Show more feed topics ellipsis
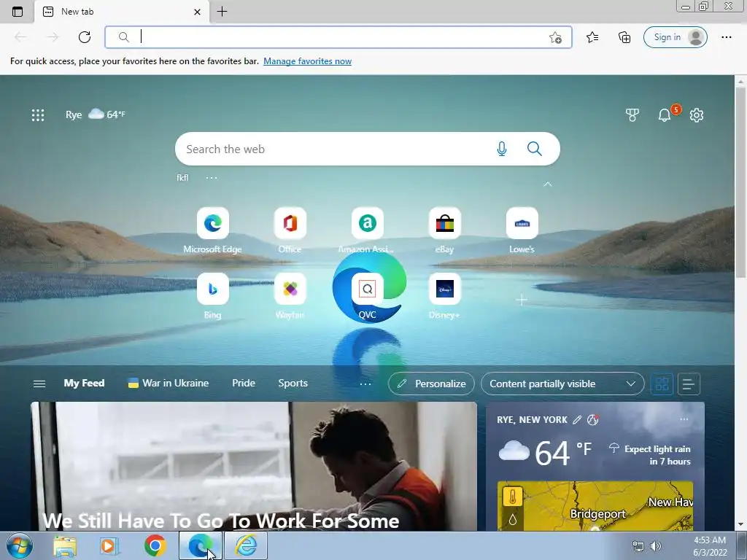This screenshot has height=560, width=747. [x=365, y=384]
